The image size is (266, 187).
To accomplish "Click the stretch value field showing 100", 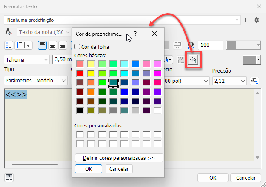I will pos(211,45).
